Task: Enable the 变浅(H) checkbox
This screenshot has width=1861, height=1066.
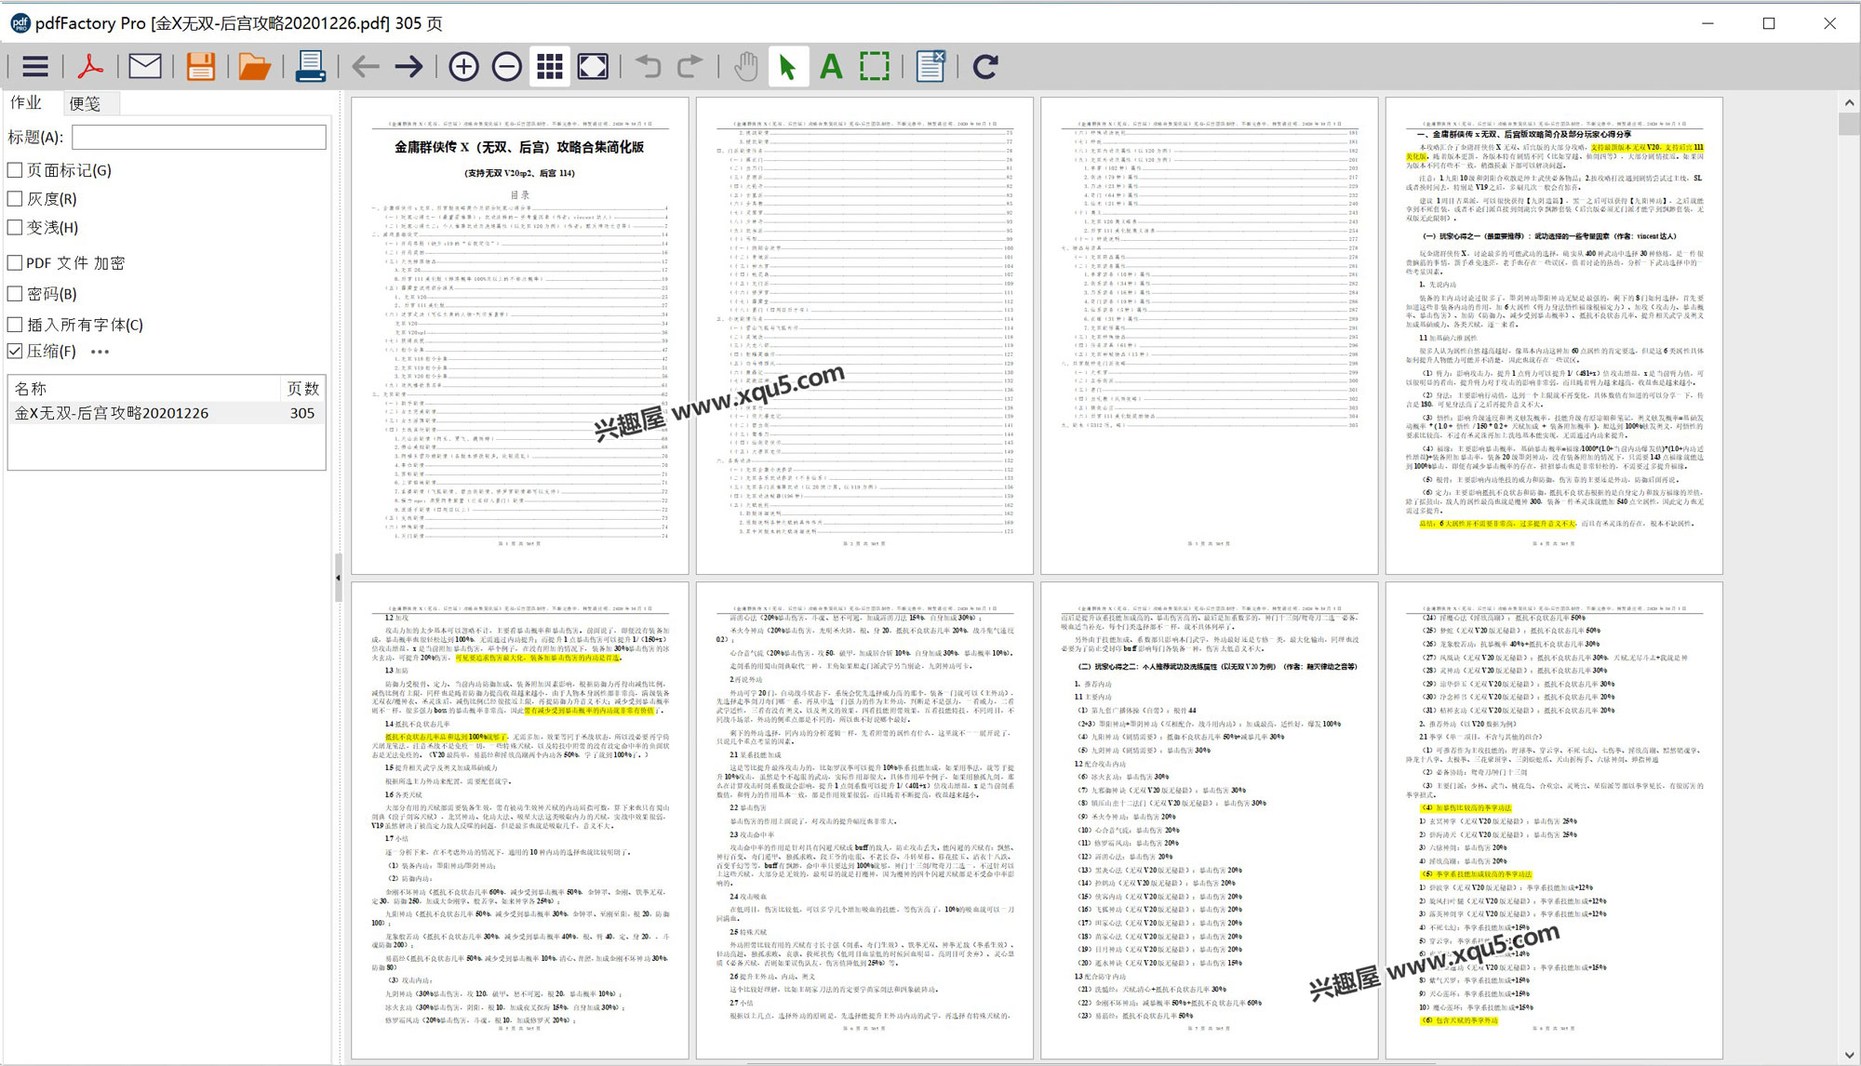Action: point(15,227)
